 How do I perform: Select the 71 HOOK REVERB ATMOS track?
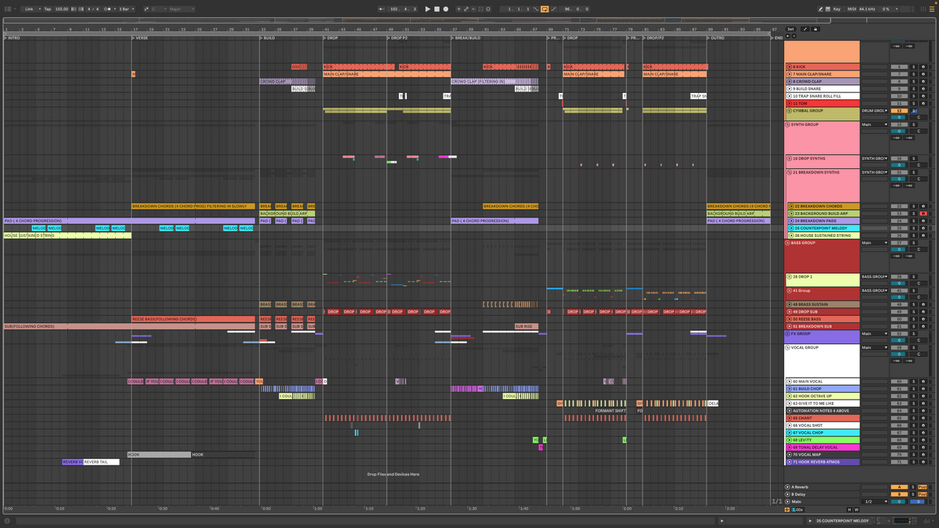822,462
